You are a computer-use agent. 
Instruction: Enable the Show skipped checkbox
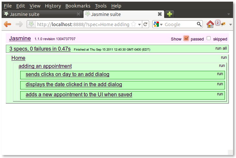tap(209, 38)
